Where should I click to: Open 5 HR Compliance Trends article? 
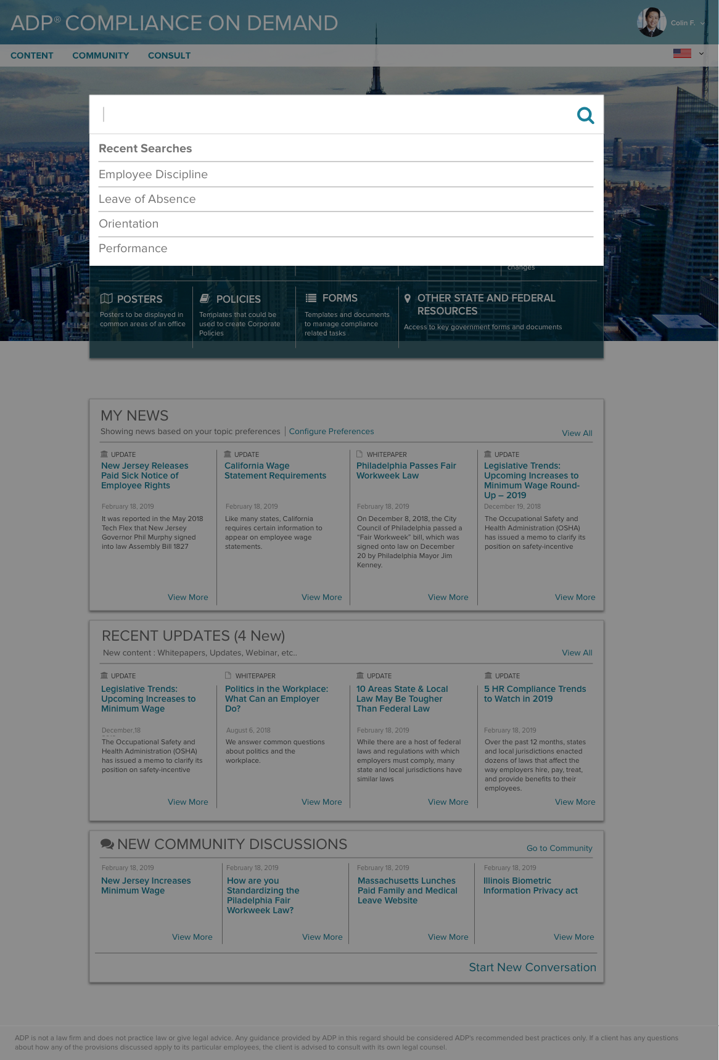[535, 694]
